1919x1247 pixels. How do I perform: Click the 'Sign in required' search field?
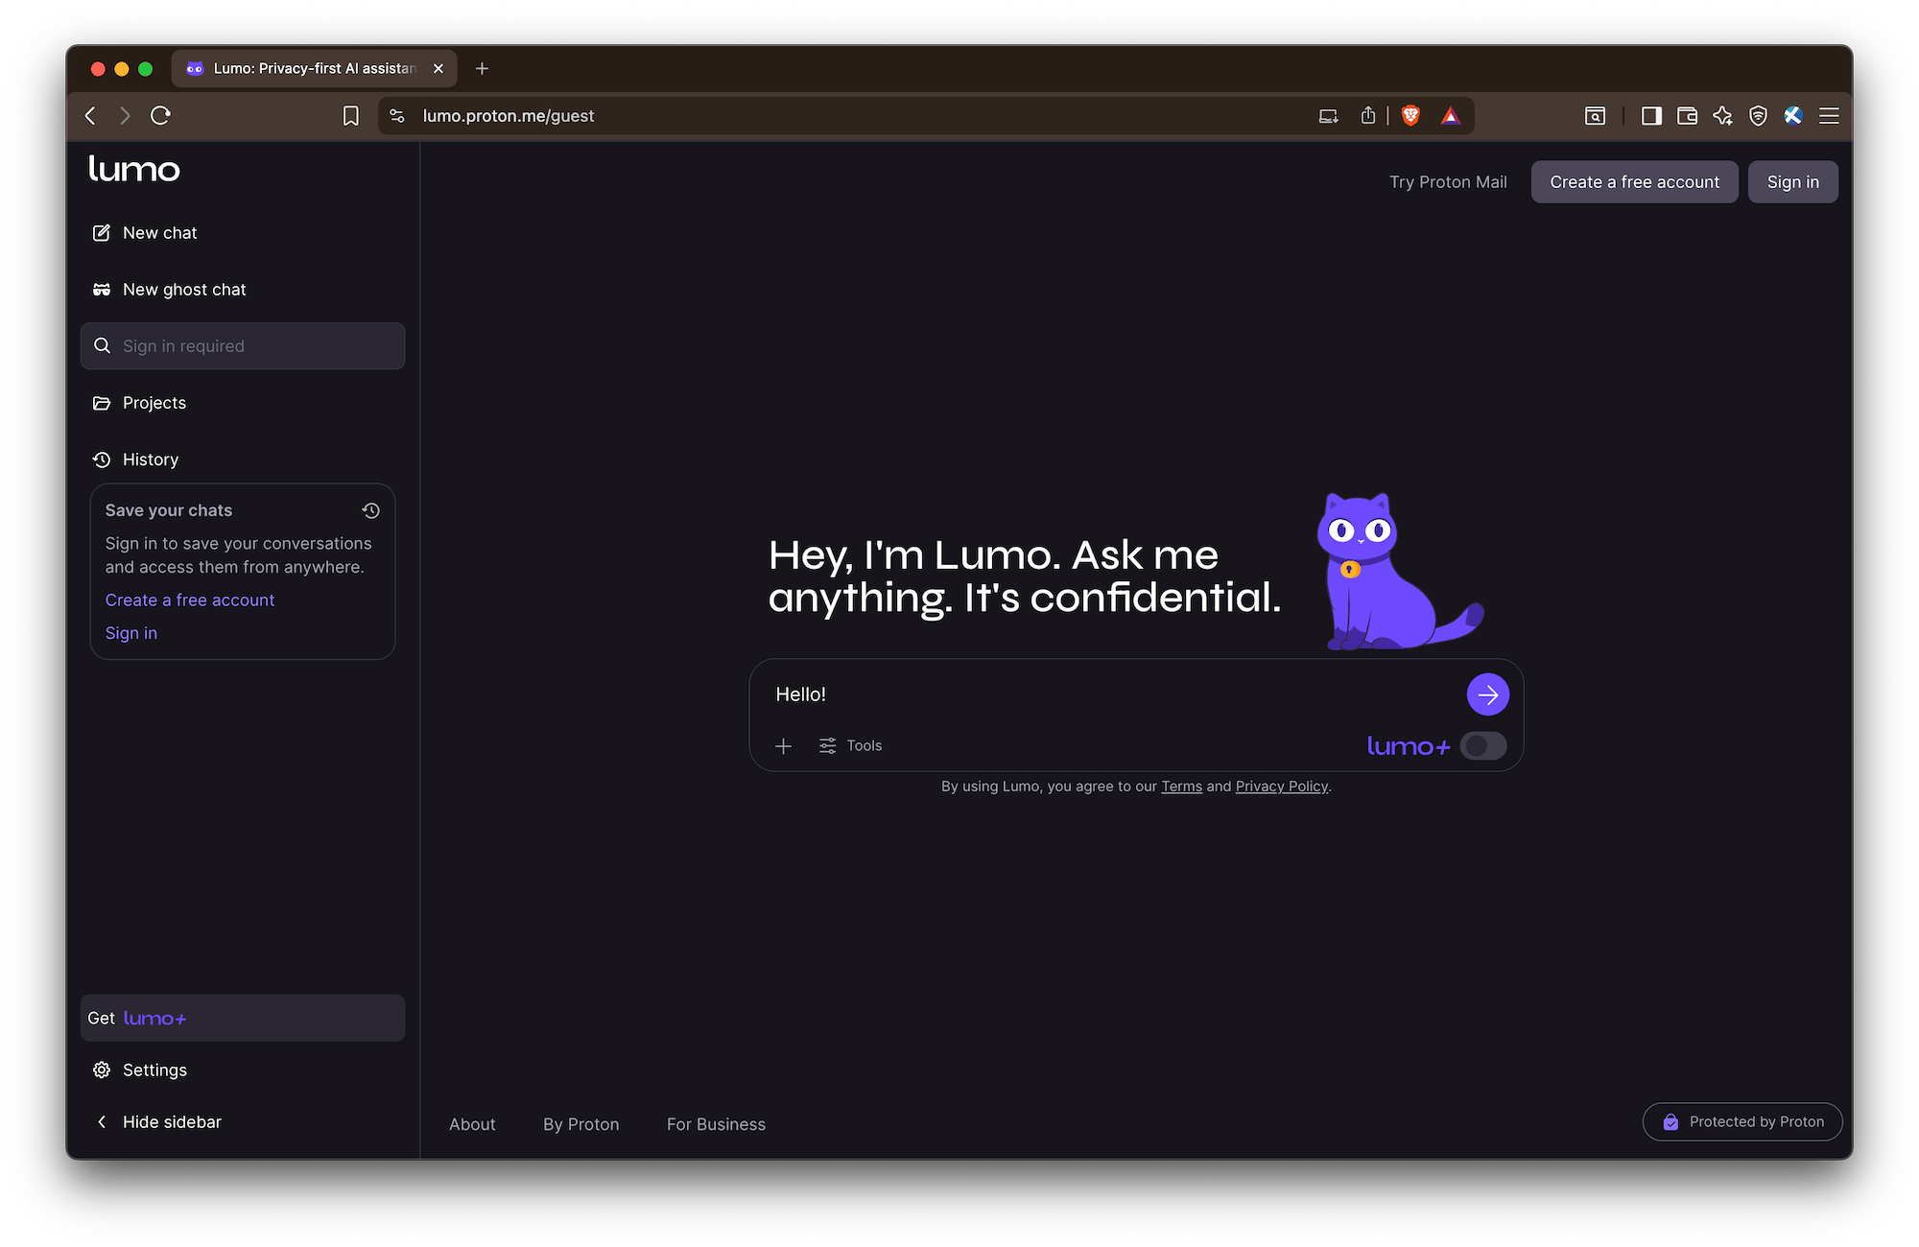pyautogui.click(x=243, y=346)
